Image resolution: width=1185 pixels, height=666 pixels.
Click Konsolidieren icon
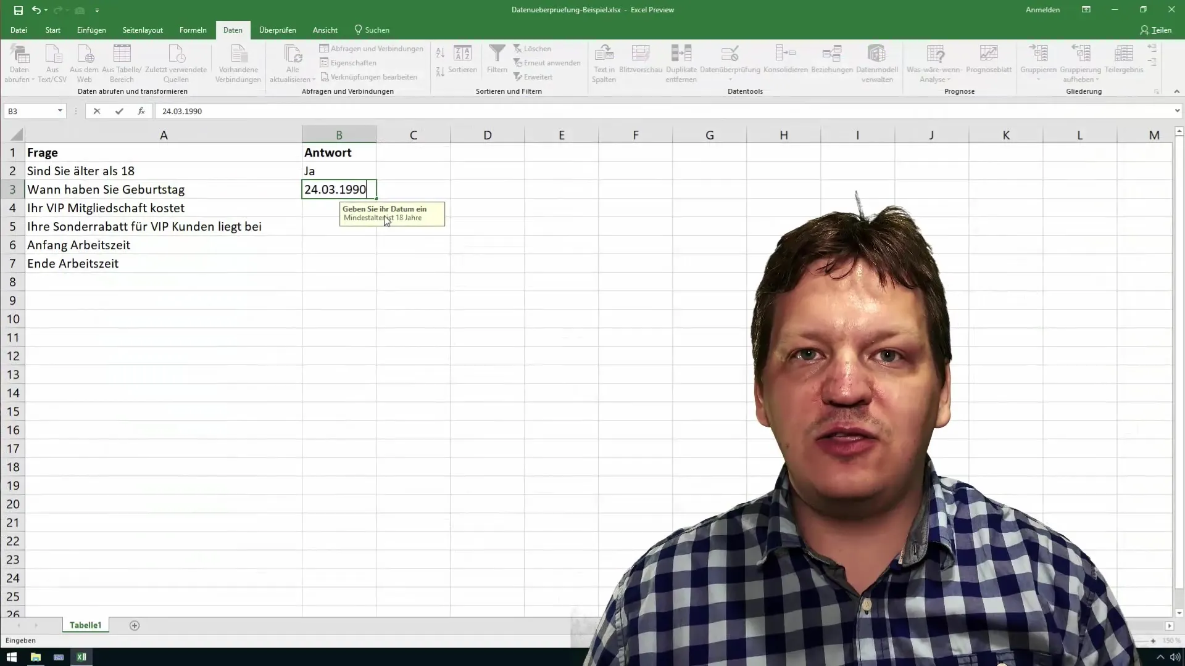(786, 59)
